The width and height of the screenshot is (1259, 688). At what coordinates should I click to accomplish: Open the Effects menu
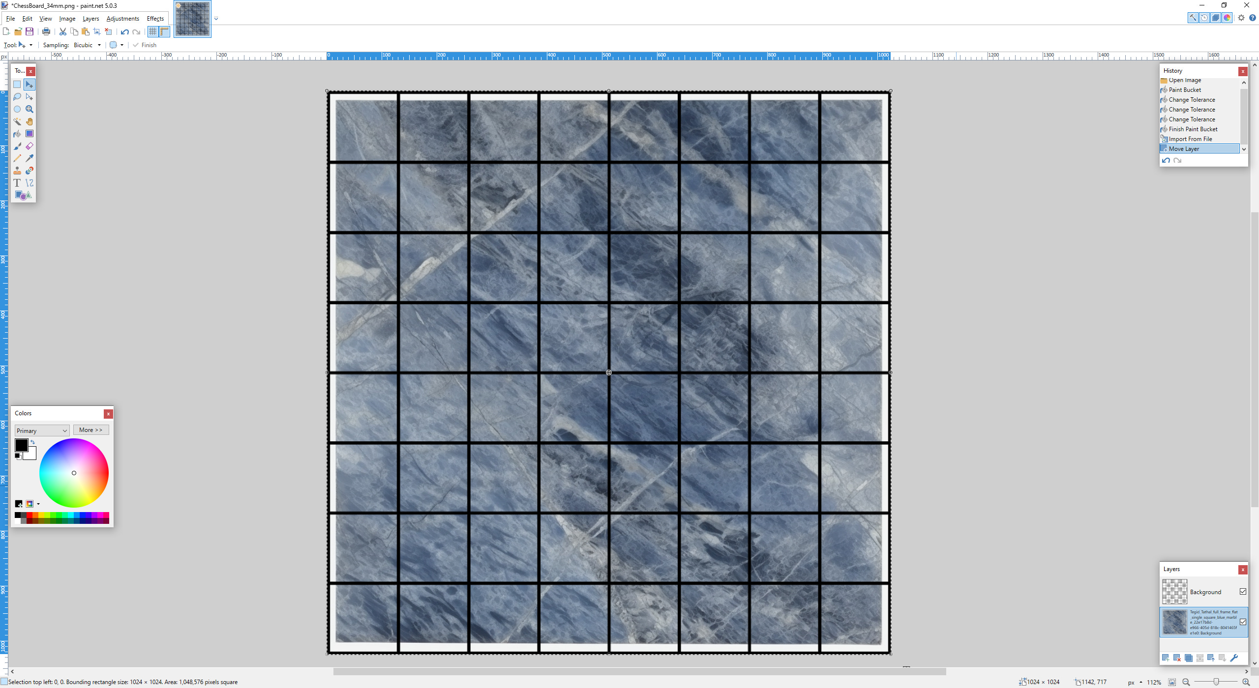click(x=155, y=19)
